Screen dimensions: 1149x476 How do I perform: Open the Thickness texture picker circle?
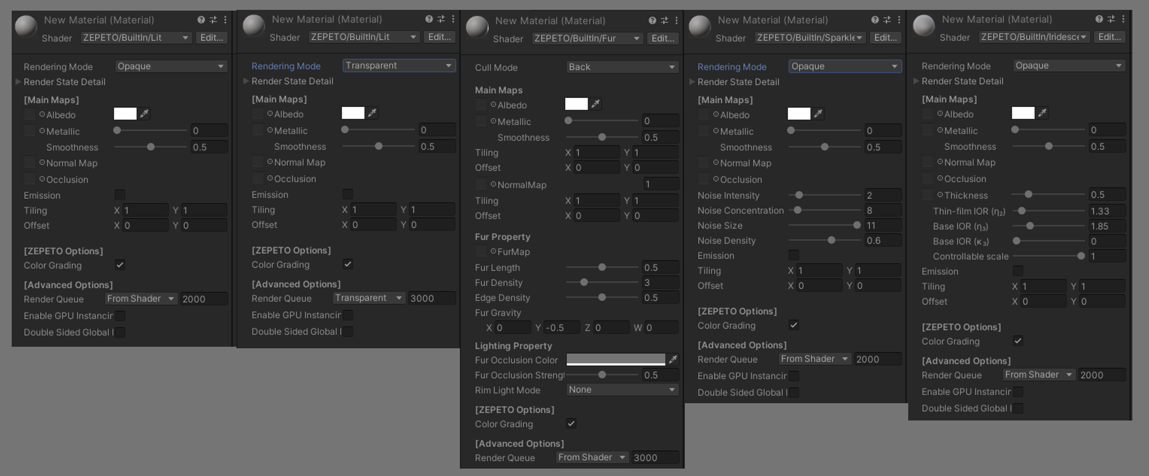(x=940, y=194)
